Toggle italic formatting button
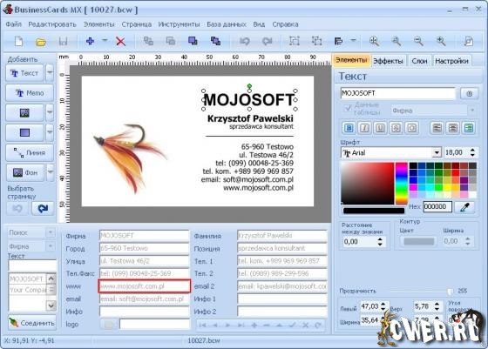Image resolution: width=488 pixels, height=349 pixels. click(364, 128)
